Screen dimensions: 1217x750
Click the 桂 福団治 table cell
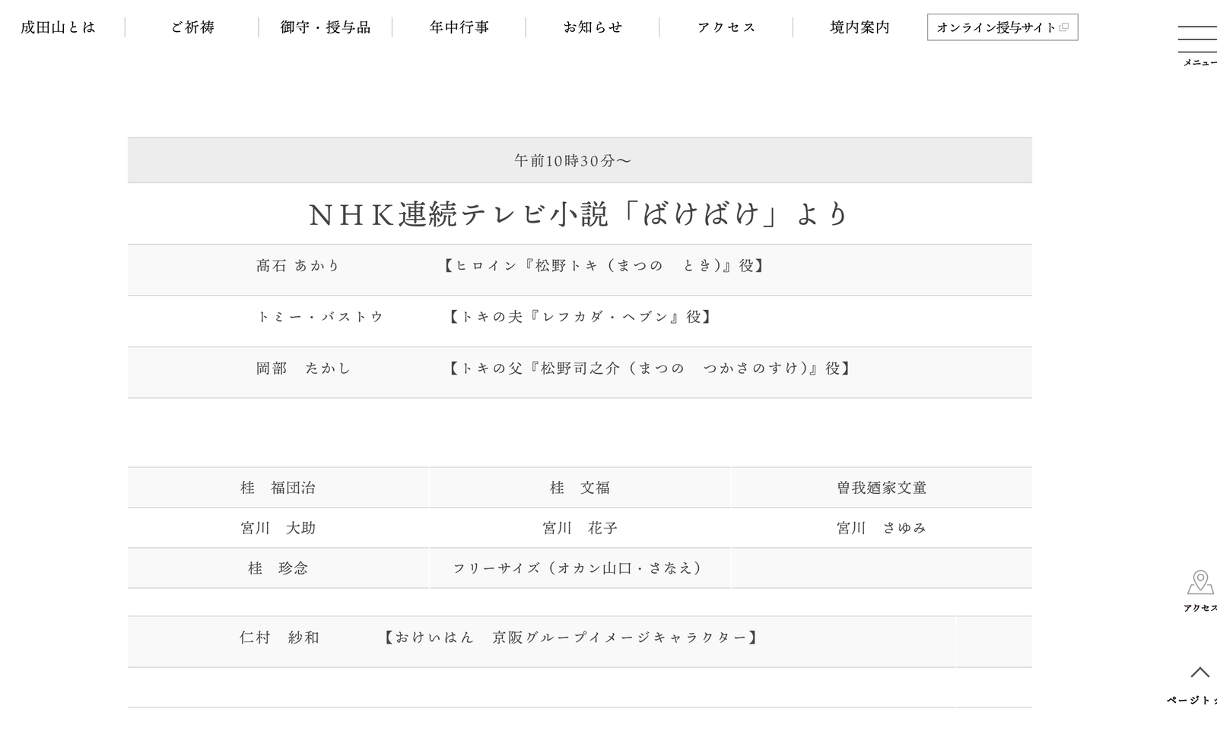pos(278,488)
